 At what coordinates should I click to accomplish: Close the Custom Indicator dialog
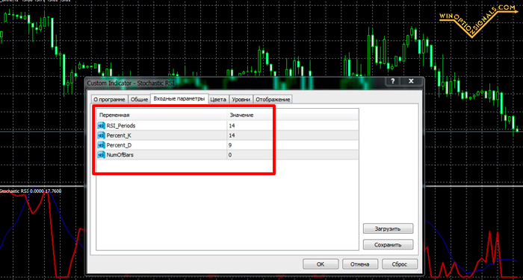(x=411, y=81)
